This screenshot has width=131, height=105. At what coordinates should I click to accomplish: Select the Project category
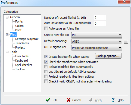[x=20, y=47]
